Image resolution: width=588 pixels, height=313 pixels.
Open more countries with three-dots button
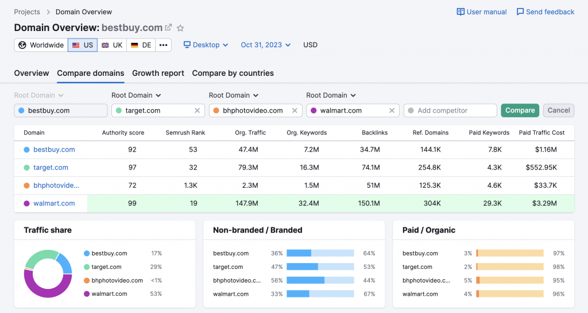[x=163, y=45]
